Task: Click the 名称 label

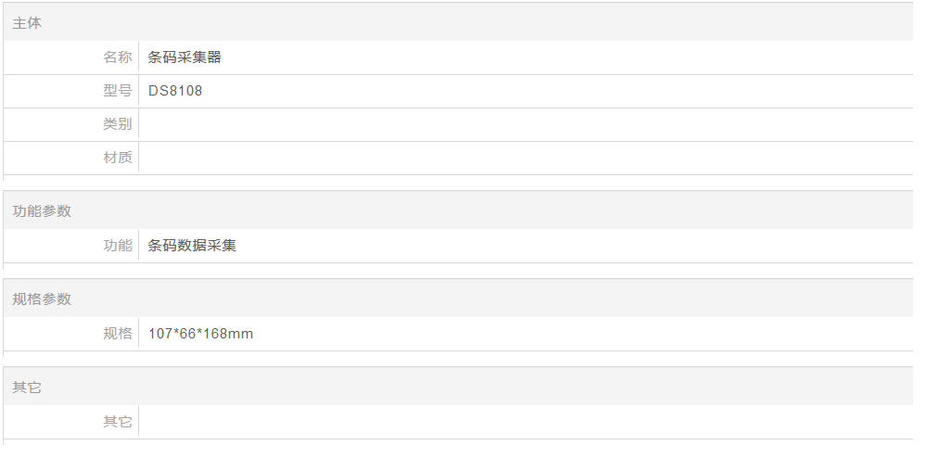Action: pos(117,57)
